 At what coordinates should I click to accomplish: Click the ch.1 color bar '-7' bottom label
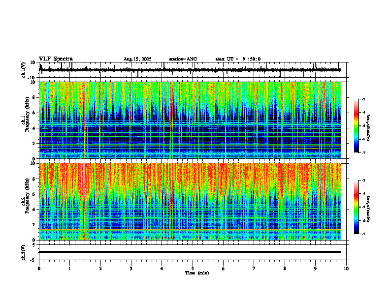tap(363, 152)
